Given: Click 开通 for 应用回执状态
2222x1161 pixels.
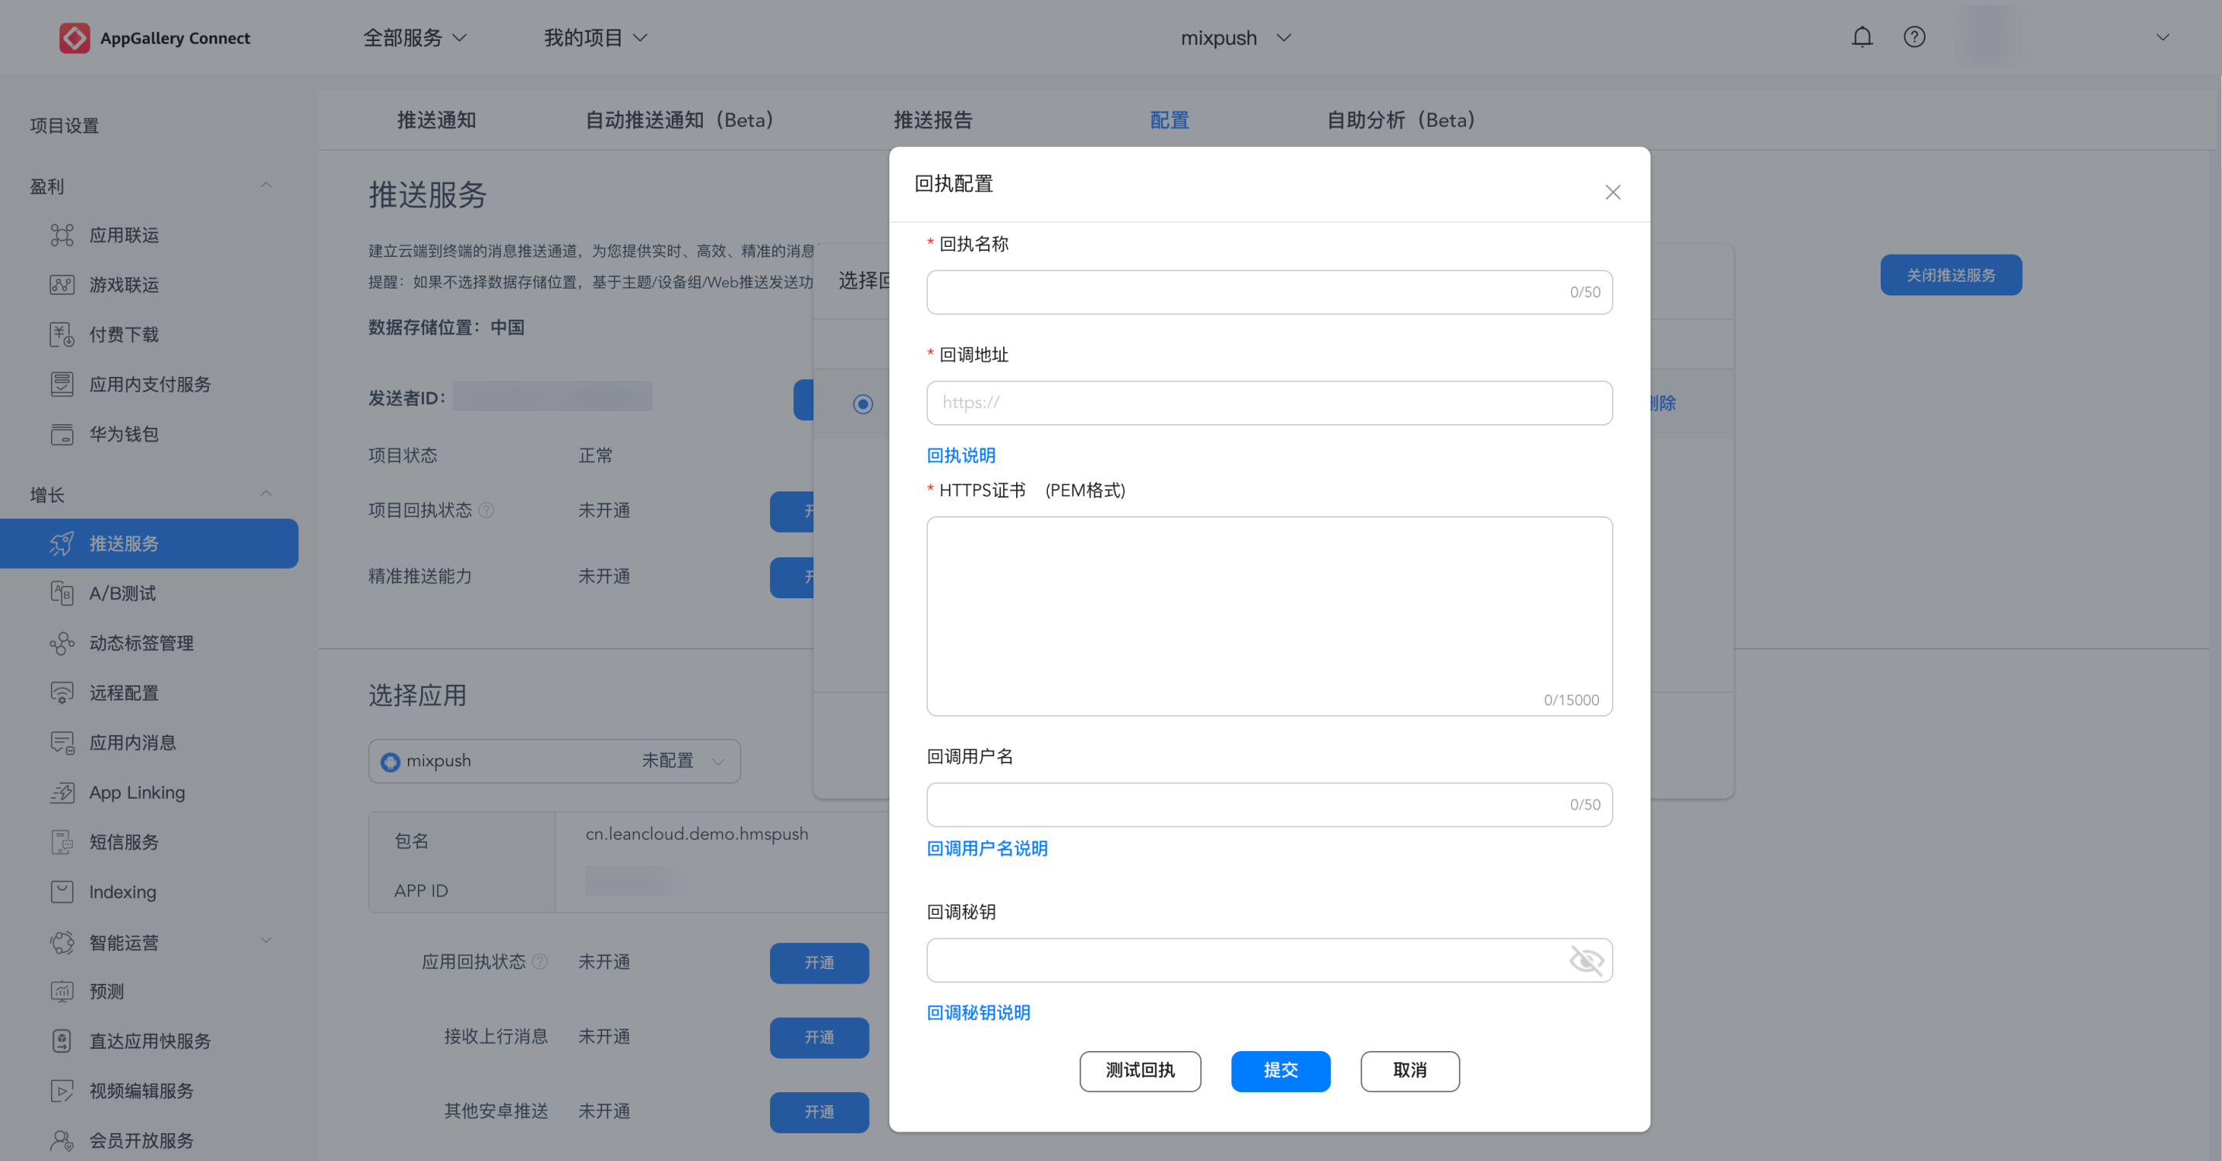Looking at the screenshot, I should coord(820,963).
